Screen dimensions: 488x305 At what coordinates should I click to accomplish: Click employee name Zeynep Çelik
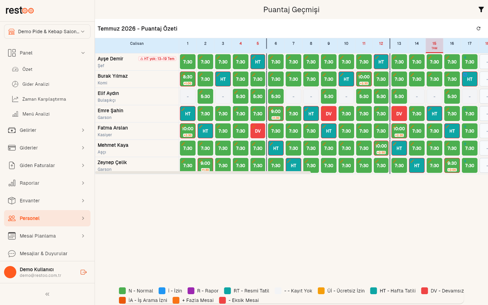(112, 162)
